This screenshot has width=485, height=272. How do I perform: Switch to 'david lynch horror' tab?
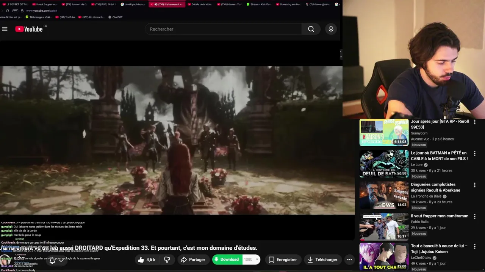133,4
